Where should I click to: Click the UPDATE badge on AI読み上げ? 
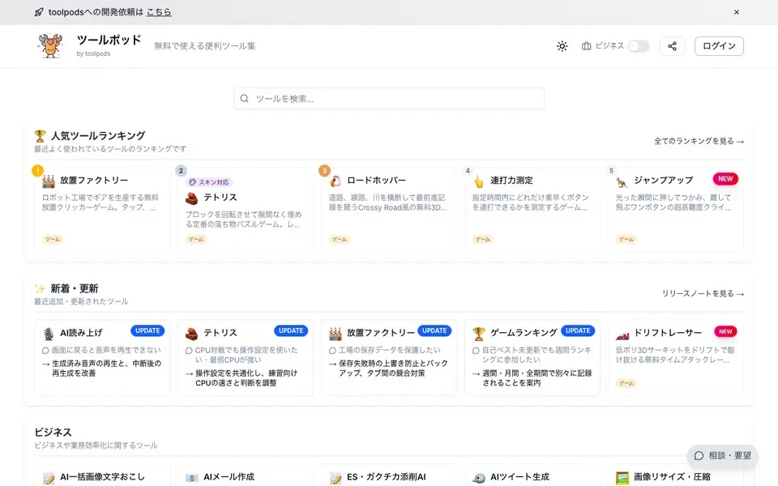[x=147, y=330]
